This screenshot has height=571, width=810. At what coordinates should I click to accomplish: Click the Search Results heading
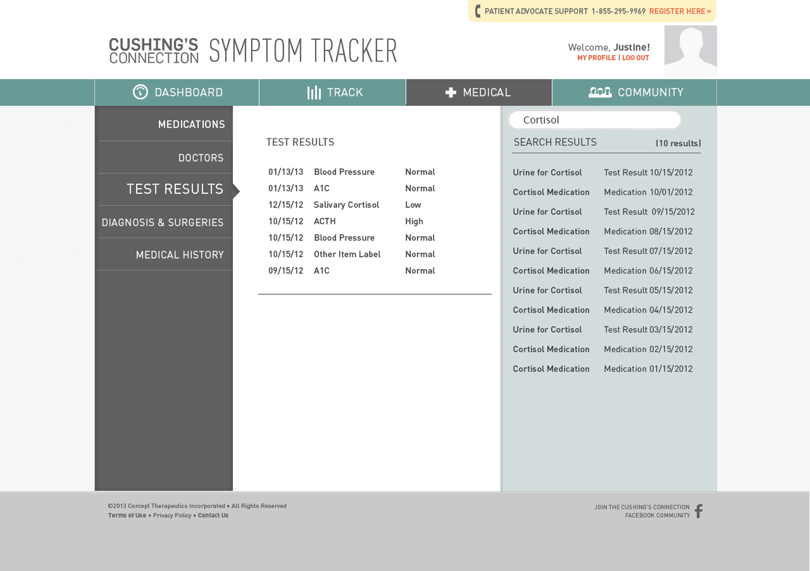pos(555,142)
